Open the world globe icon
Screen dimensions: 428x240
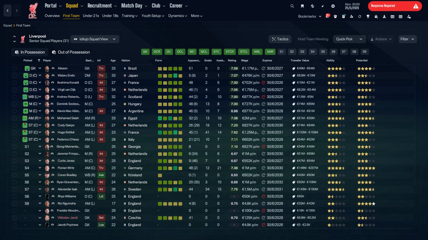click(x=312, y=6)
